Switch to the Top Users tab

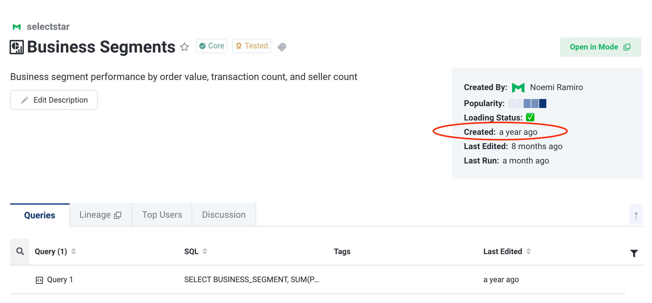pos(162,215)
